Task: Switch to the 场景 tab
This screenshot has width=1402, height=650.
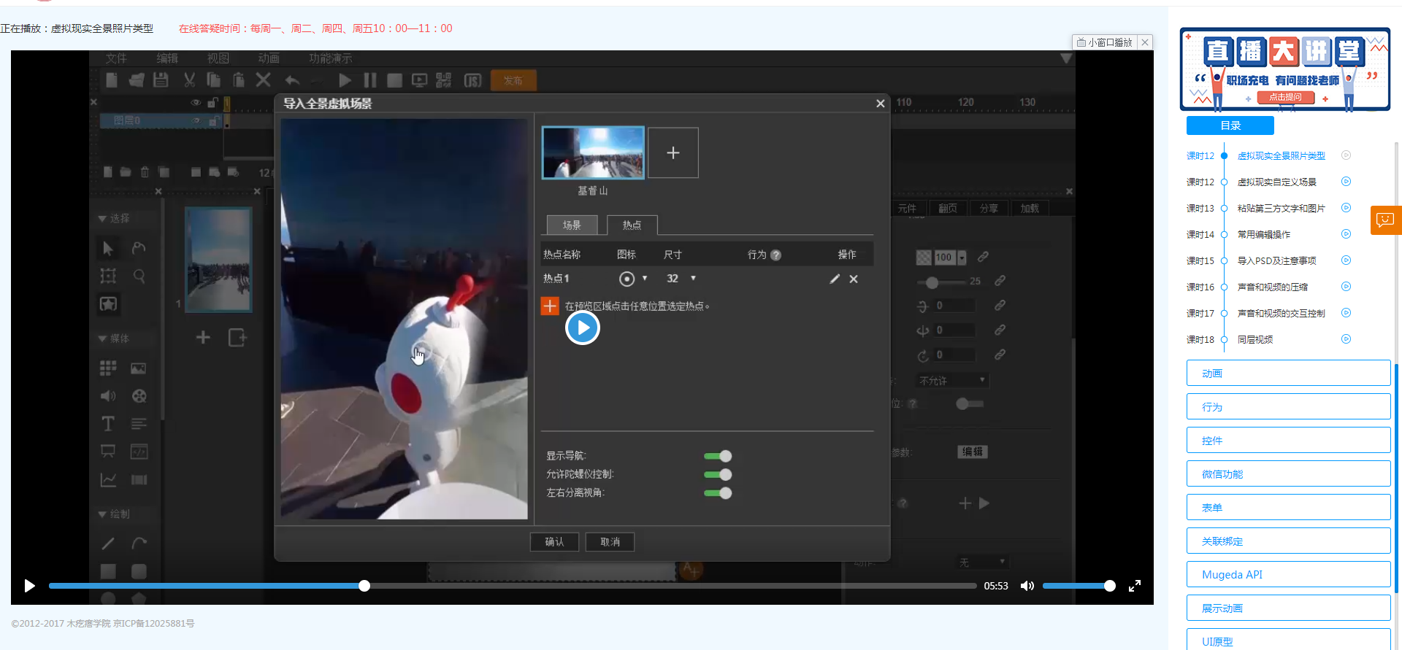Action: pyautogui.click(x=572, y=225)
